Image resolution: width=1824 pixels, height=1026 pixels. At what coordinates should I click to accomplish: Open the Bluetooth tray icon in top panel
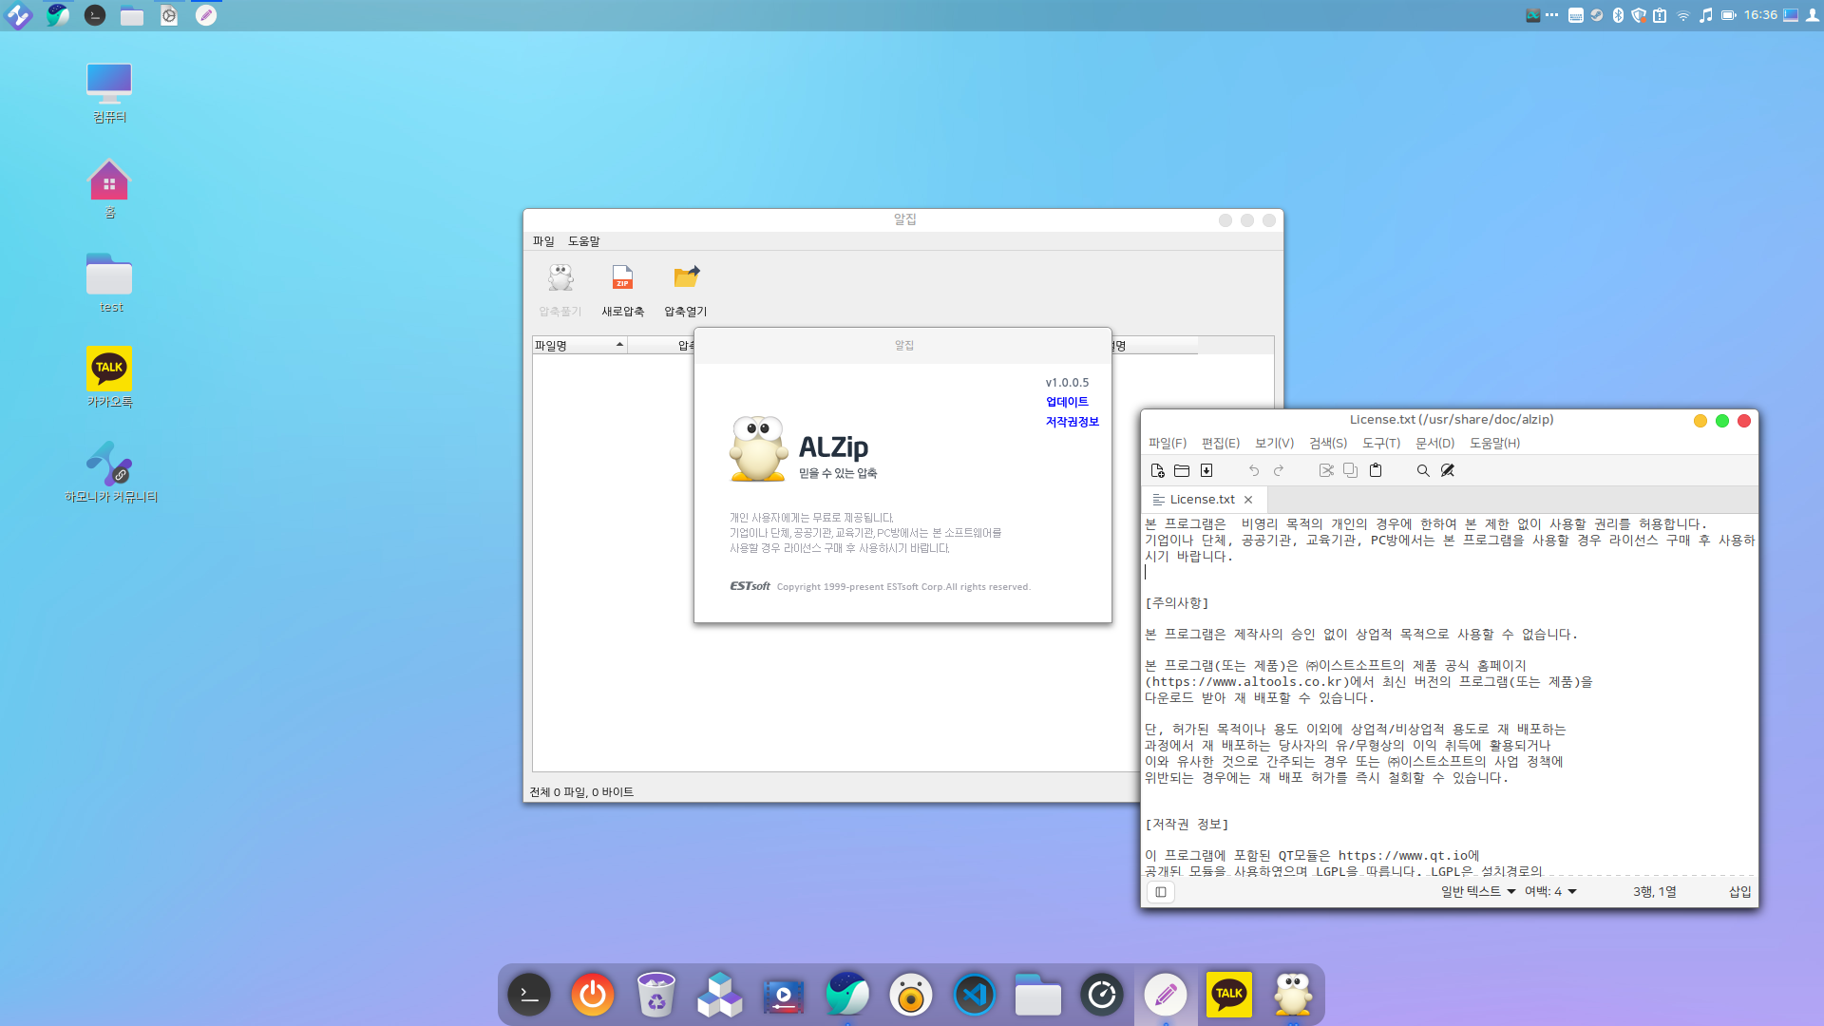tap(1618, 15)
